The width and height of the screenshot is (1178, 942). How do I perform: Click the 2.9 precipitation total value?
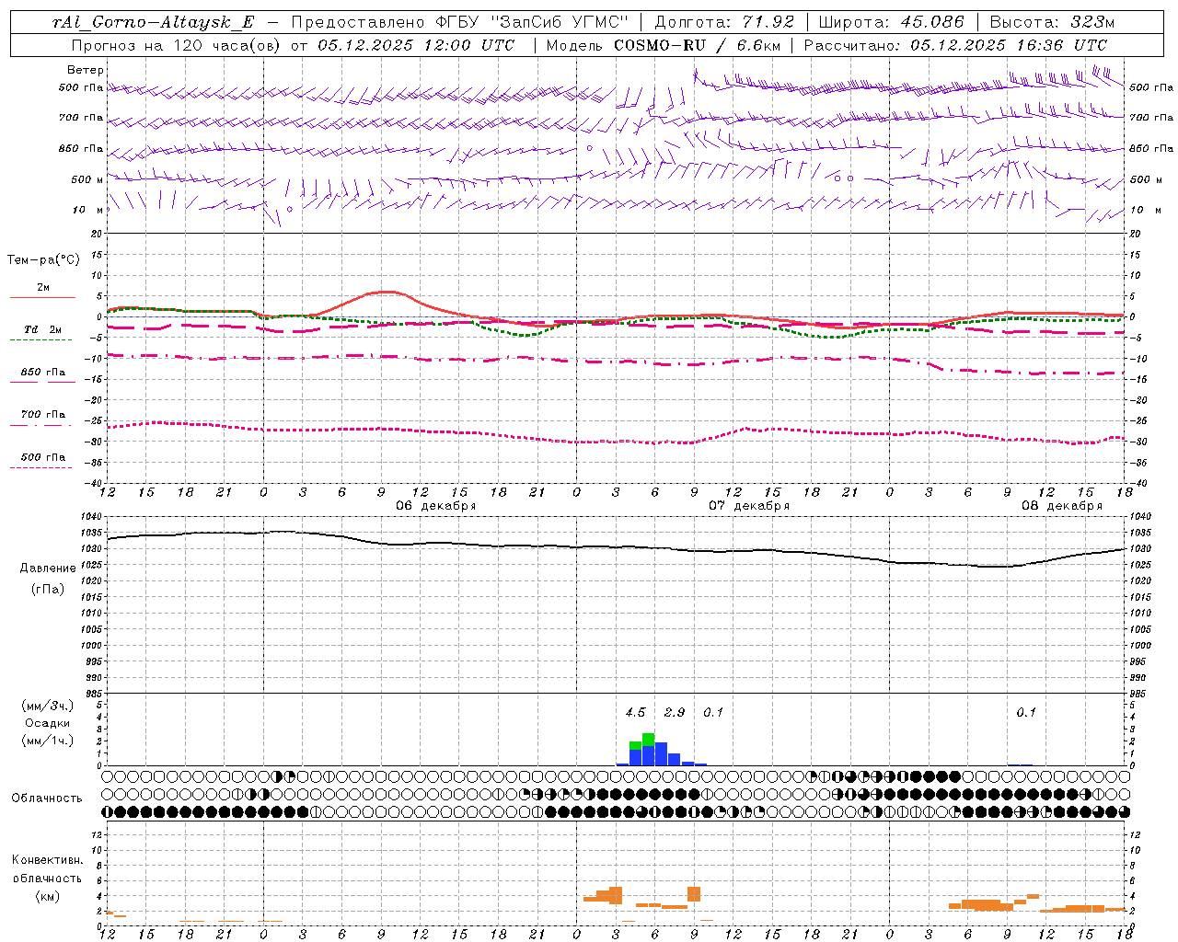[x=675, y=712]
